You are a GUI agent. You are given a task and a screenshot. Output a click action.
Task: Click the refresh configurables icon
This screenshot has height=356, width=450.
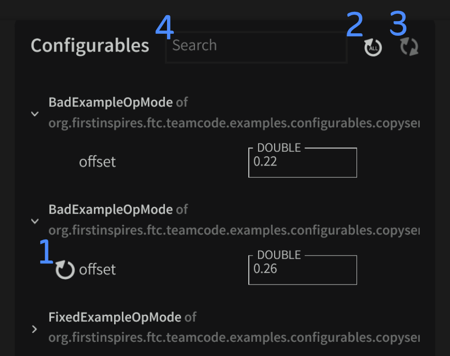[409, 47]
